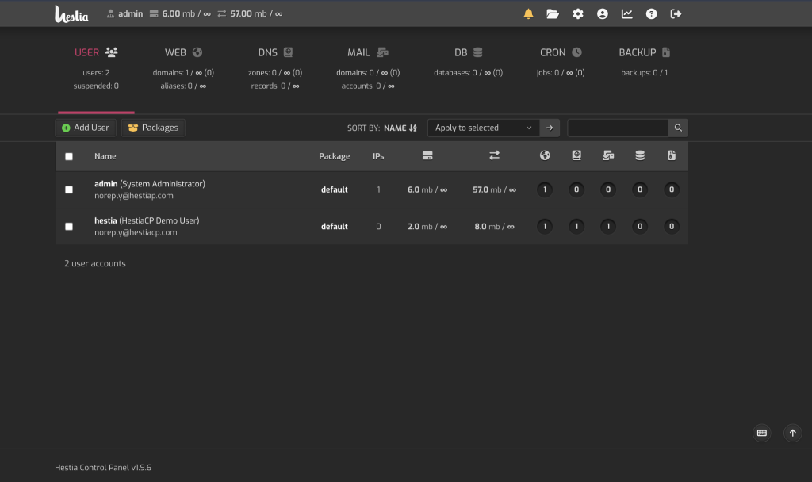This screenshot has height=482, width=812.
Task: Click the mail column header icon
Action: (608, 155)
